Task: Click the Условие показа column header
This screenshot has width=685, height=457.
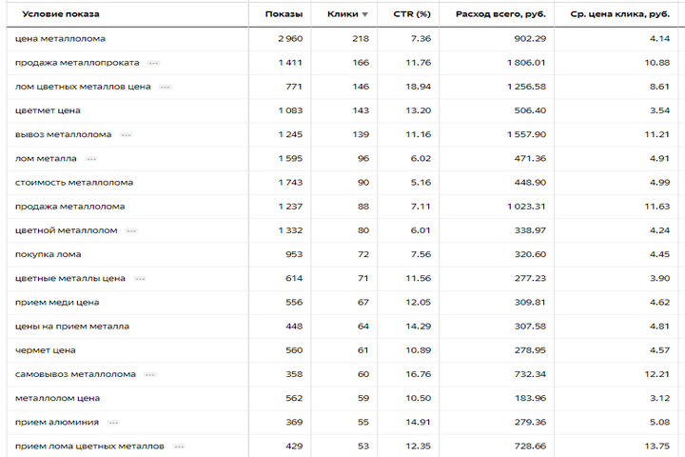Action: pyautogui.click(x=61, y=14)
